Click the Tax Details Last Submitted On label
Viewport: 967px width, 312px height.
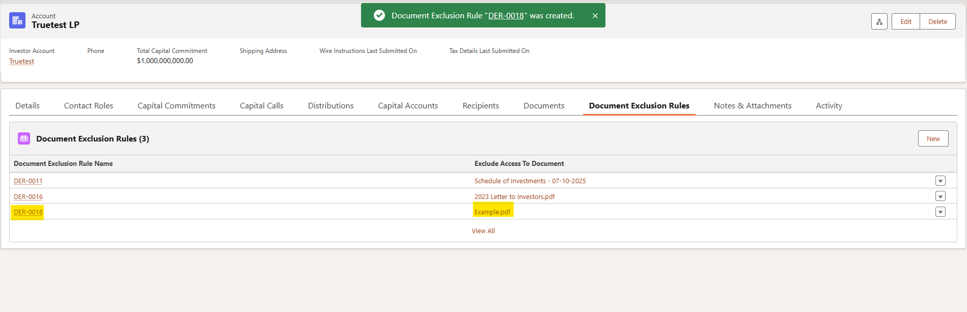tap(489, 51)
